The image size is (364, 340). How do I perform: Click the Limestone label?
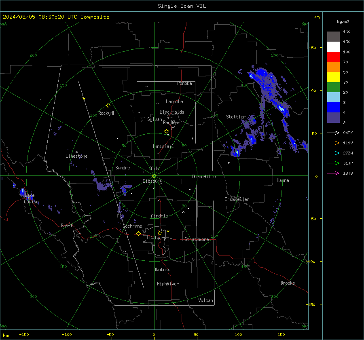[76, 156]
